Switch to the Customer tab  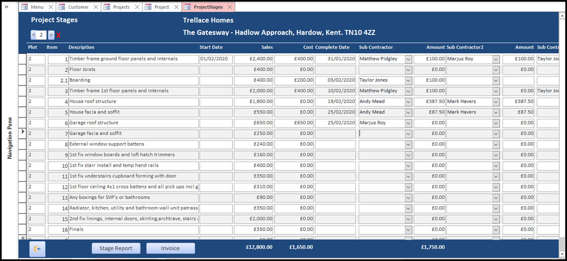[78, 7]
